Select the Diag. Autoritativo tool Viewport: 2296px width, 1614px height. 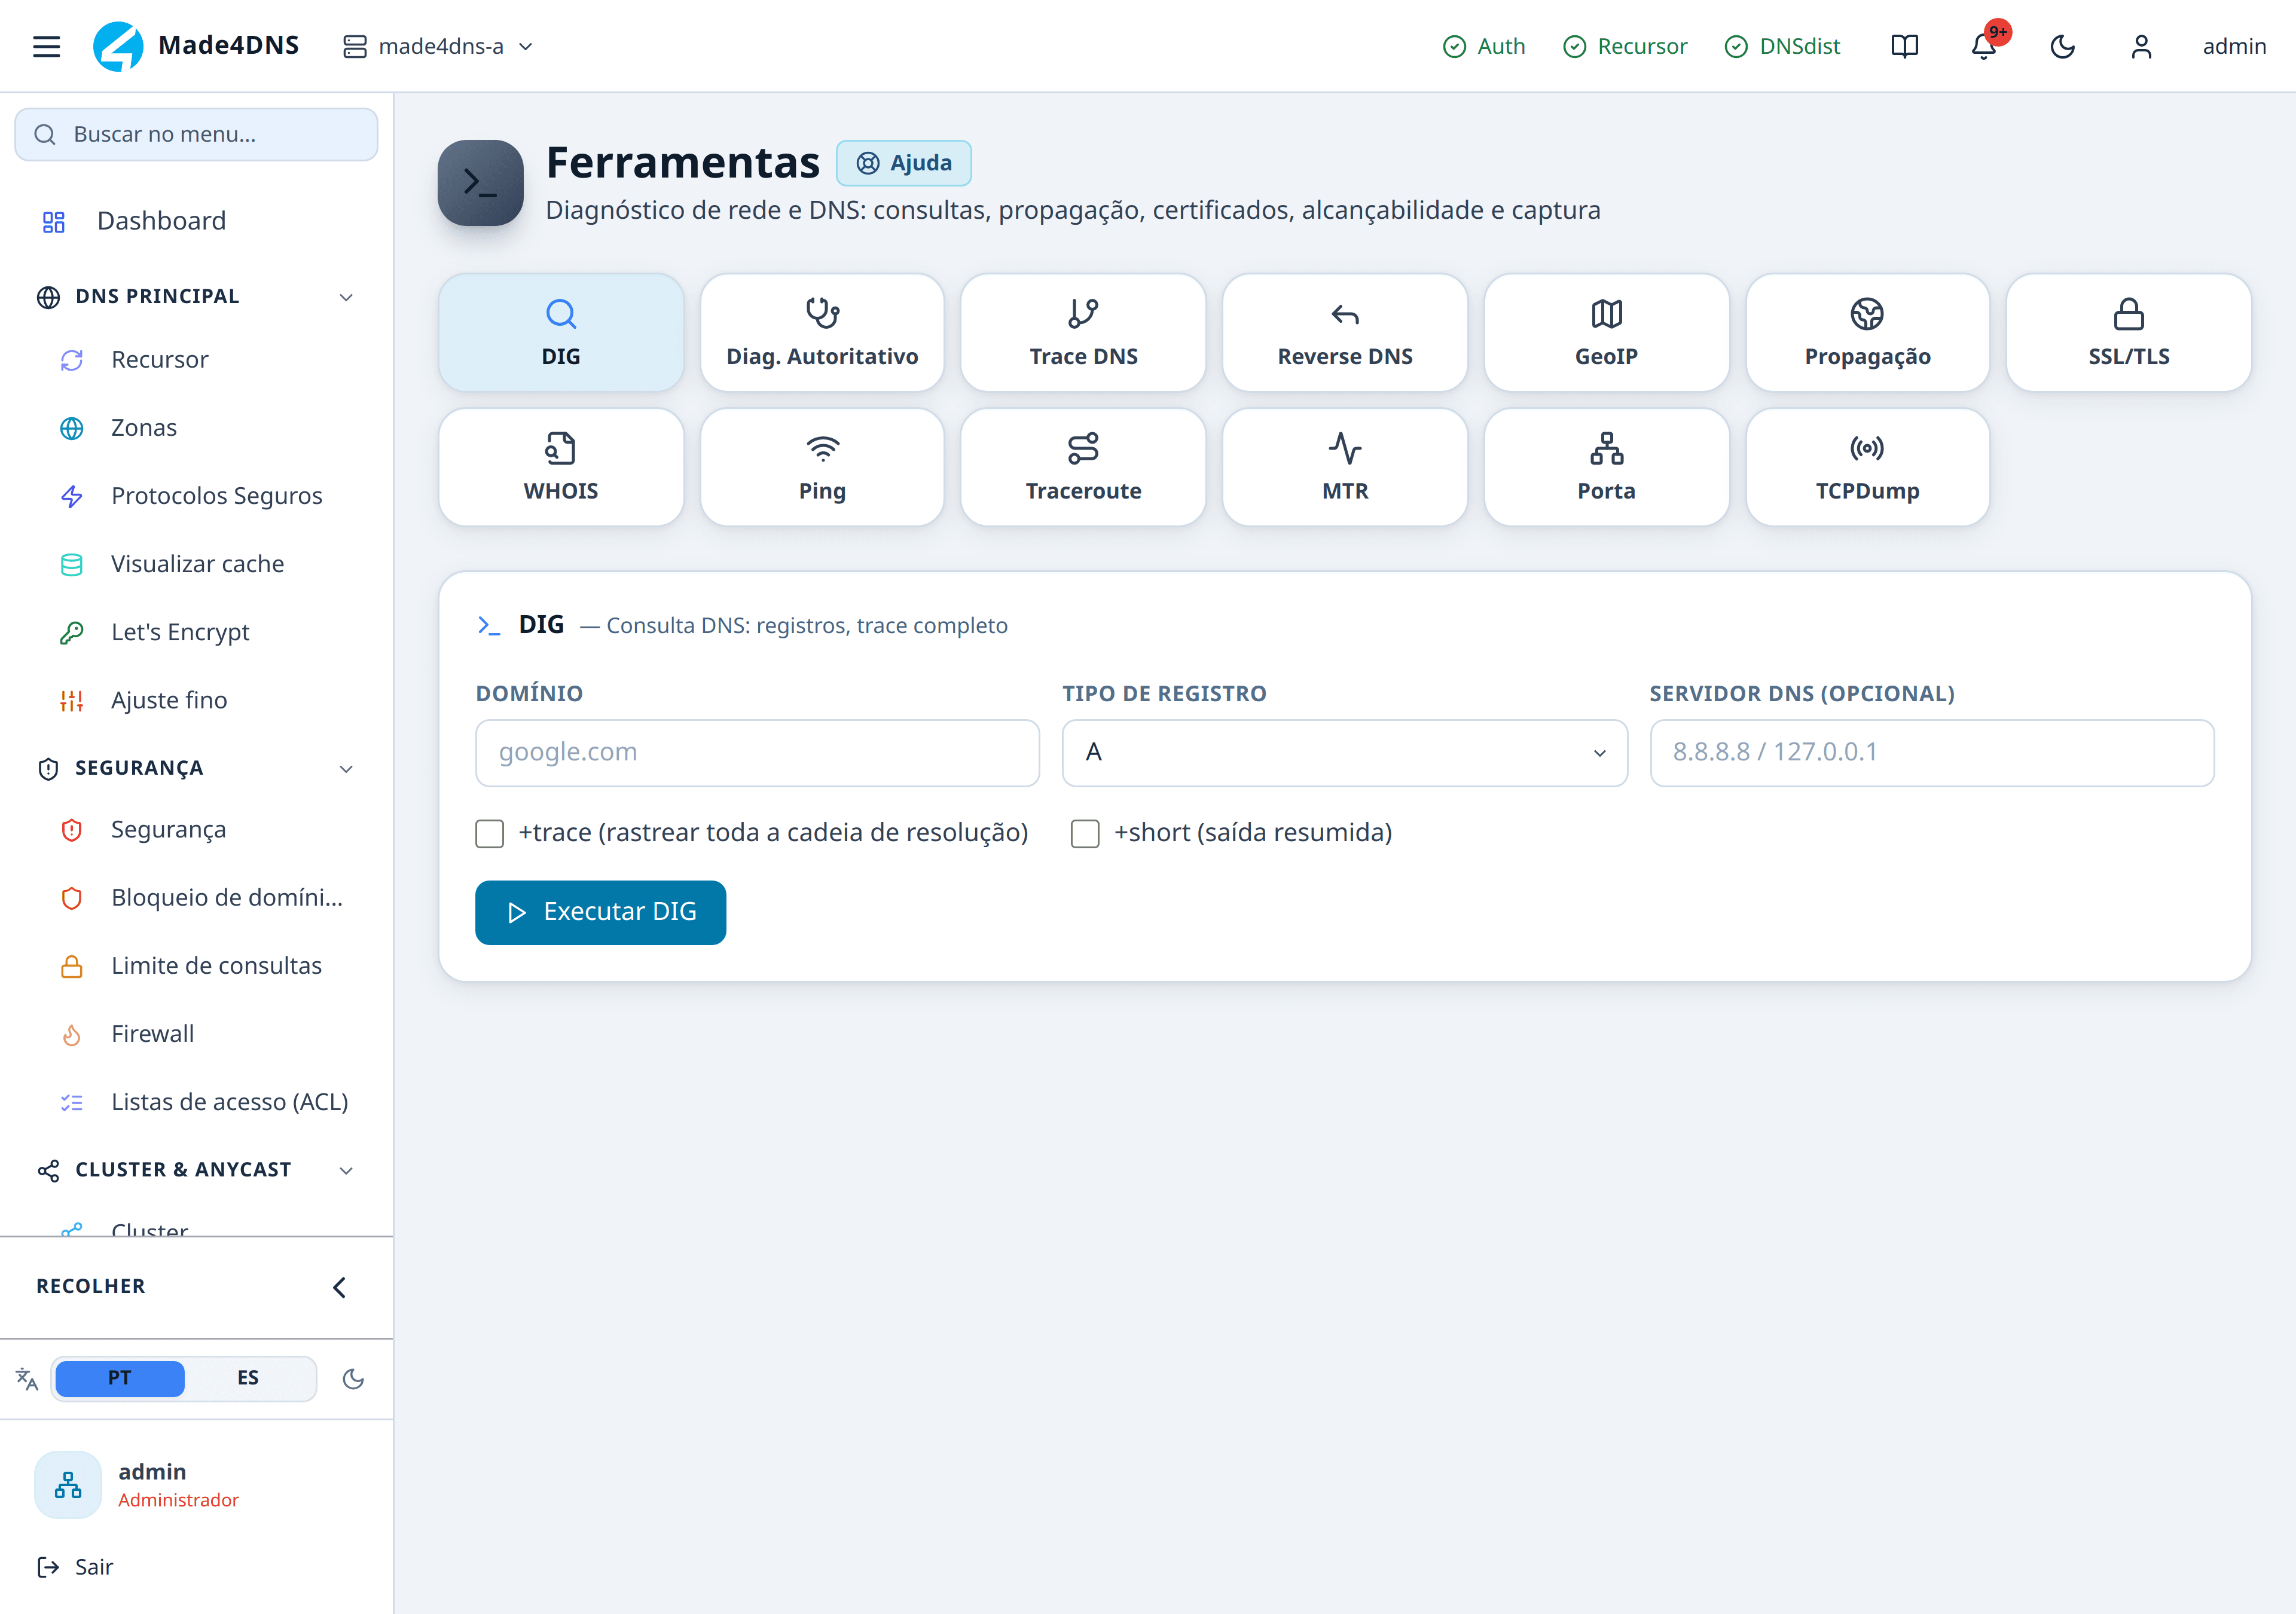(822, 333)
